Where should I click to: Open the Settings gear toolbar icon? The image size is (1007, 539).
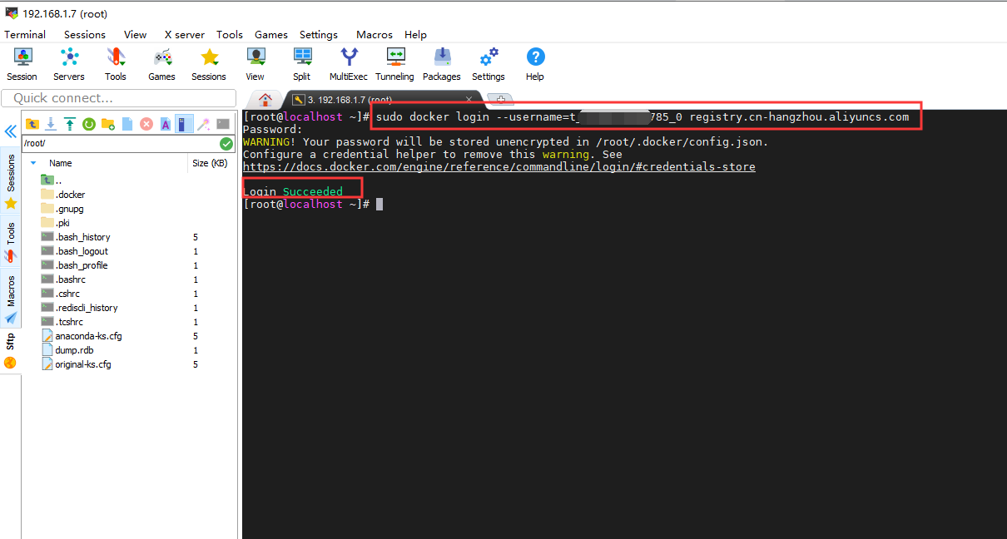(x=489, y=64)
